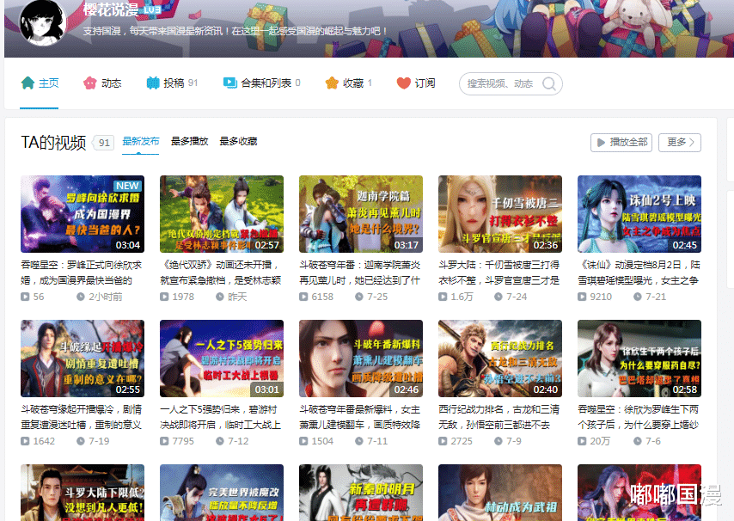Click clock icon beside 2小时前
734x521 pixels.
pyautogui.click(x=81, y=297)
